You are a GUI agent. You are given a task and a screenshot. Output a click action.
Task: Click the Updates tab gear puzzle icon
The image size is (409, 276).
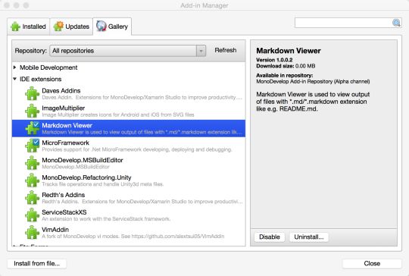coord(58,27)
